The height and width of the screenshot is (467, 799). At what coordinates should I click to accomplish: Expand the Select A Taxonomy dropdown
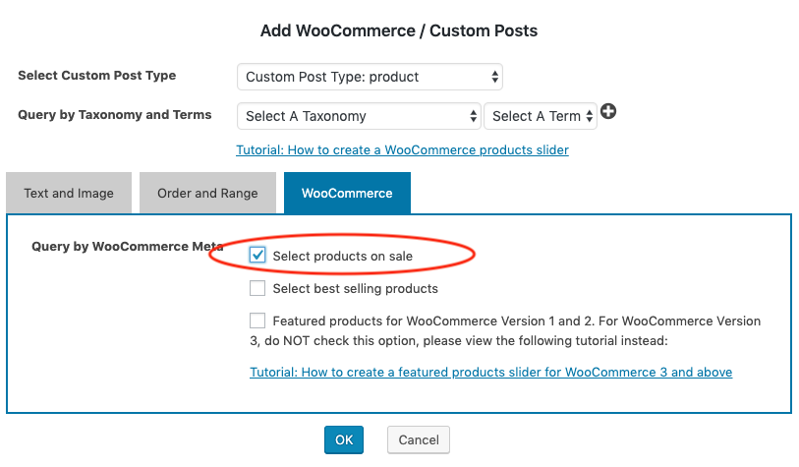pos(359,116)
